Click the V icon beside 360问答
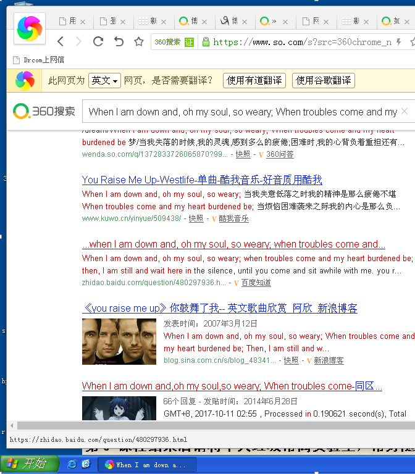Image resolution: width=415 pixels, height=474 pixels. [x=261, y=154]
